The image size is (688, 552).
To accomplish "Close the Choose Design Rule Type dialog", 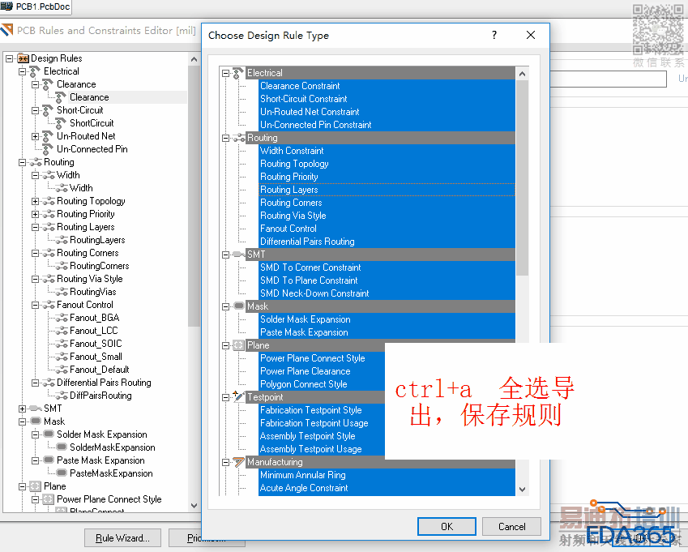I will click(531, 35).
